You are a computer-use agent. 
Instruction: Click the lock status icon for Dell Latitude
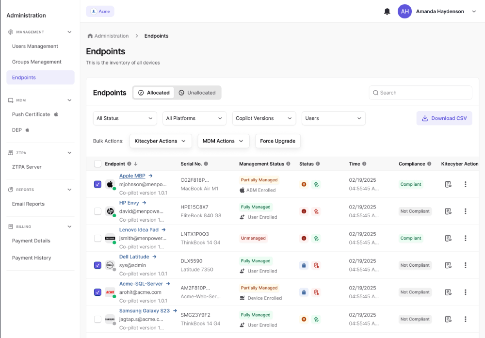point(304,265)
